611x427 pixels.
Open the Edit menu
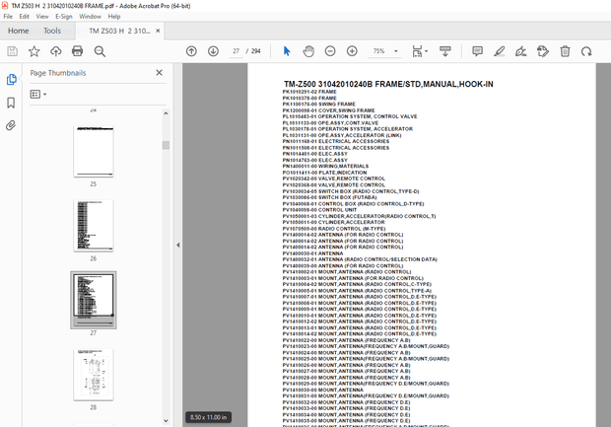(25, 17)
